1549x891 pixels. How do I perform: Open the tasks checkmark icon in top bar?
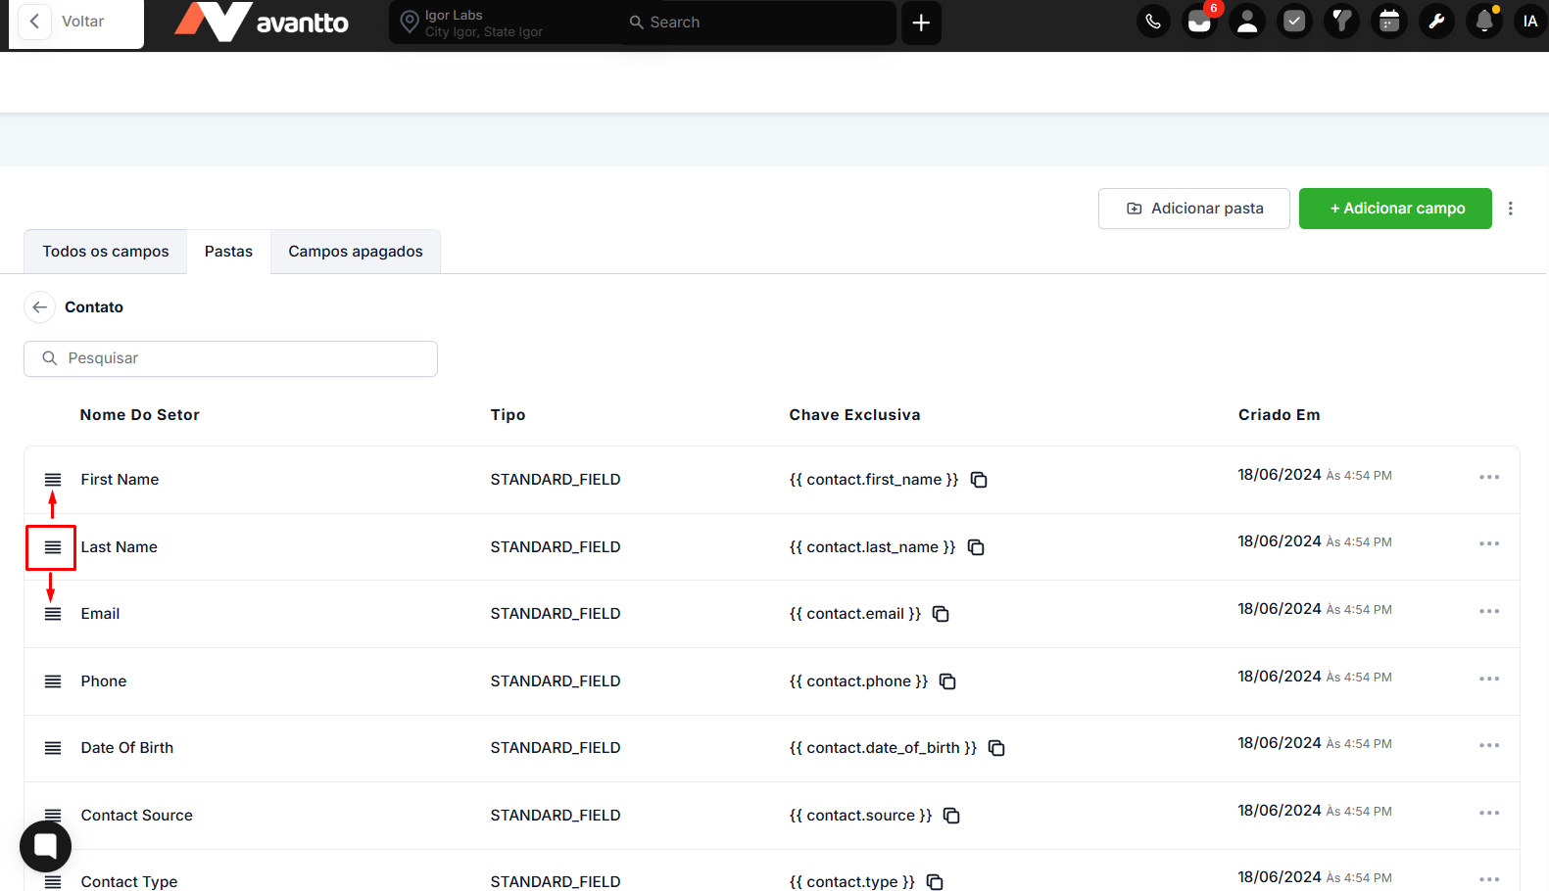[1294, 22]
